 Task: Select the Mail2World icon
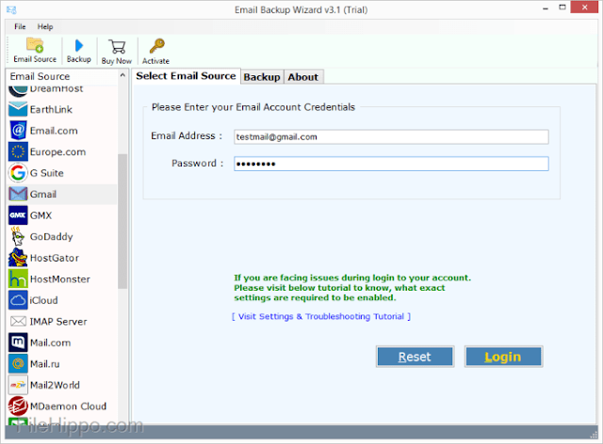click(x=18, y=385)
